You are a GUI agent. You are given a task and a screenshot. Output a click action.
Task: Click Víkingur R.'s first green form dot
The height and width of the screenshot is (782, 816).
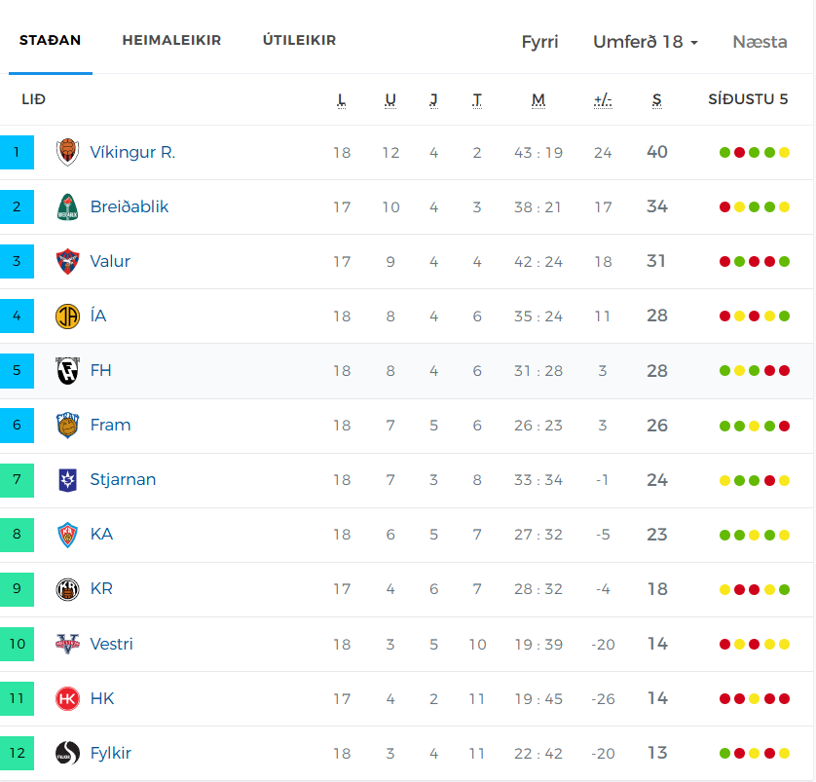(724, 153)
